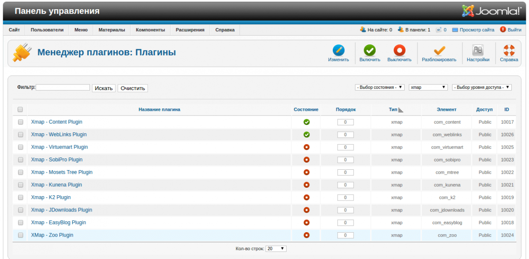The image size is (529, 259).
Task: Click the Искать filter button
Action: pyautogui.click(x=104, y=88)
